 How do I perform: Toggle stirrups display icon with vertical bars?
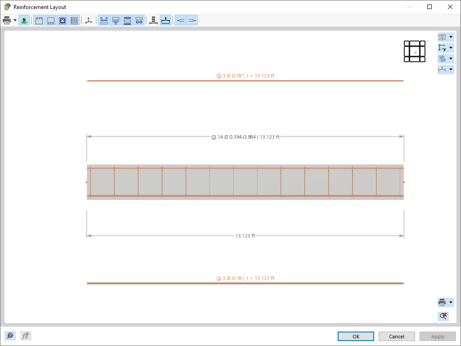click(74, 20)
